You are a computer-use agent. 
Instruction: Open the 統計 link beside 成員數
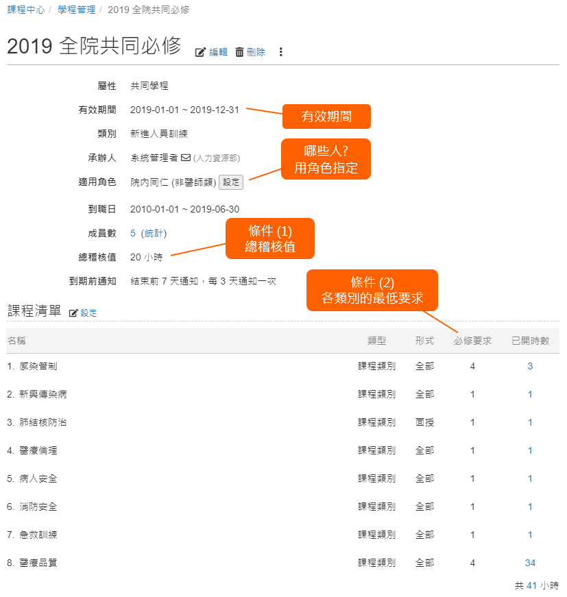coord(154,233)
